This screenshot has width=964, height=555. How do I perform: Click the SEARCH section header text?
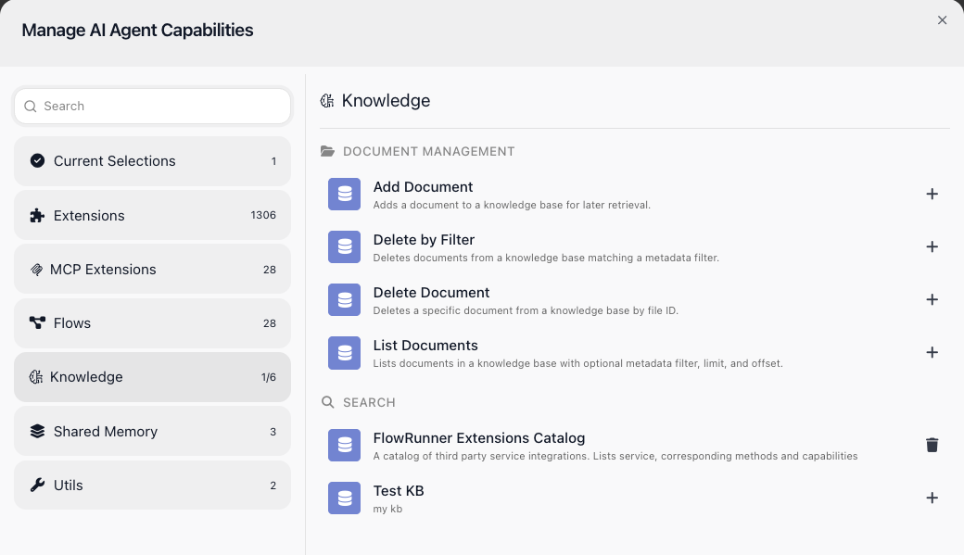[369, 402]
